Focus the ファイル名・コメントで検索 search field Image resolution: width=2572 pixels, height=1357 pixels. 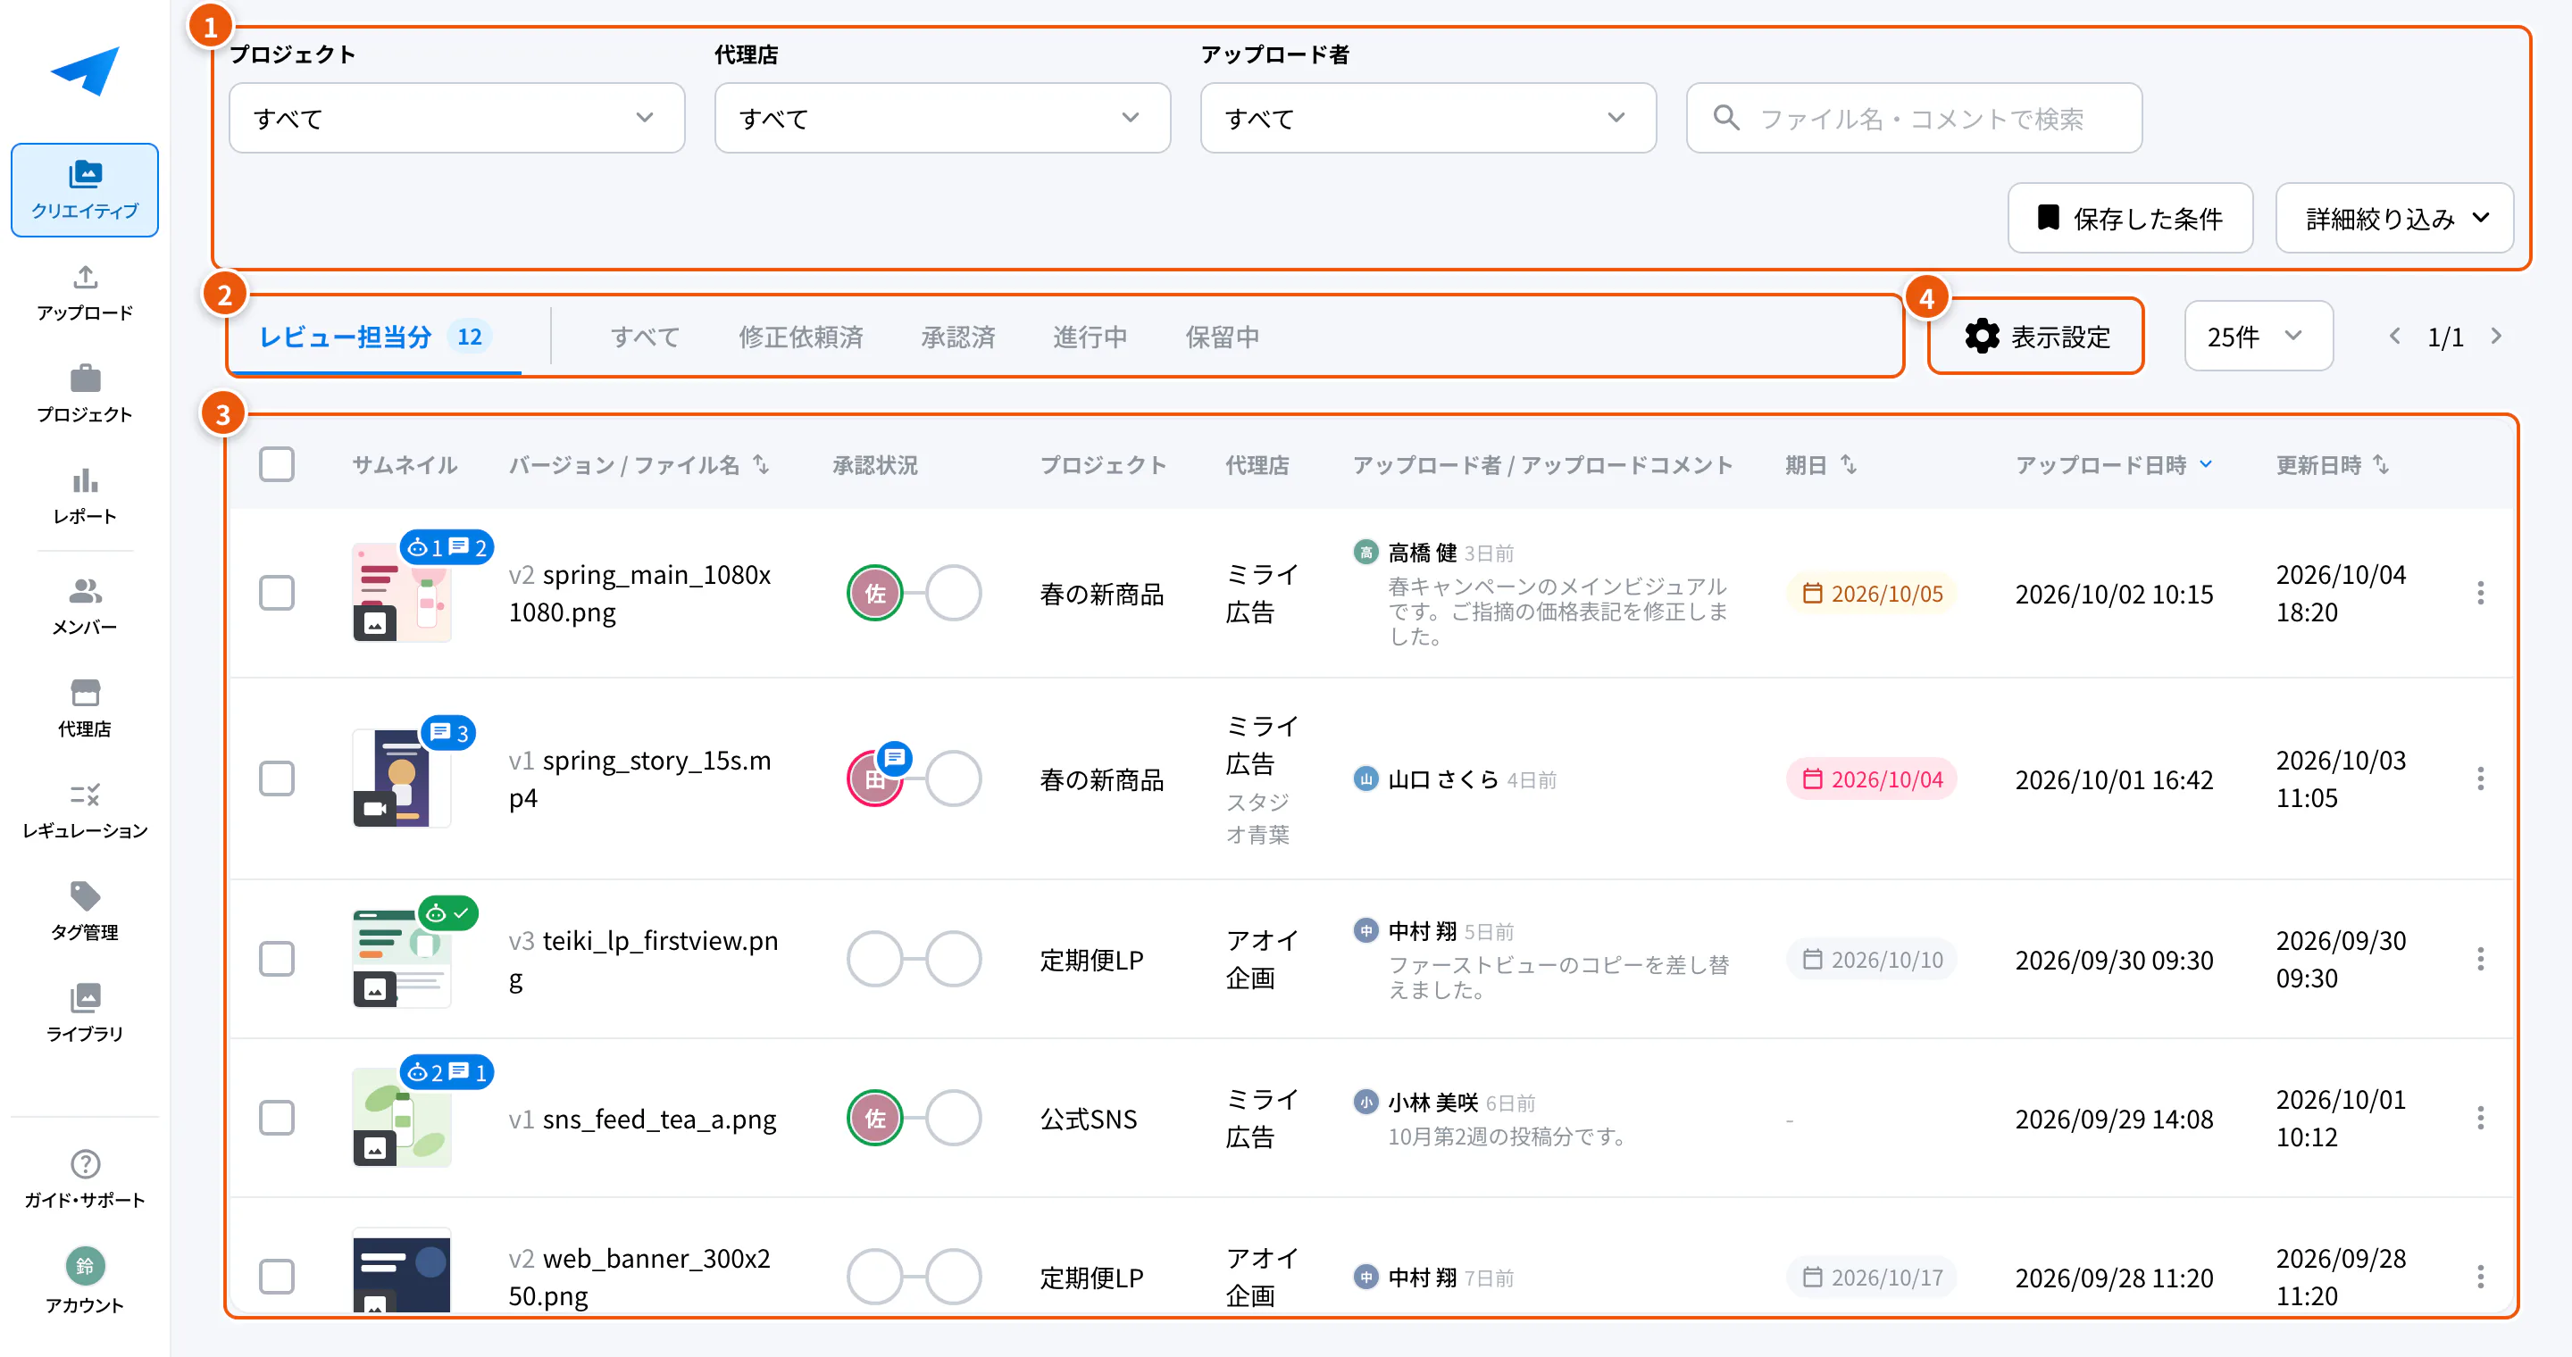(x=1914, y=118)
